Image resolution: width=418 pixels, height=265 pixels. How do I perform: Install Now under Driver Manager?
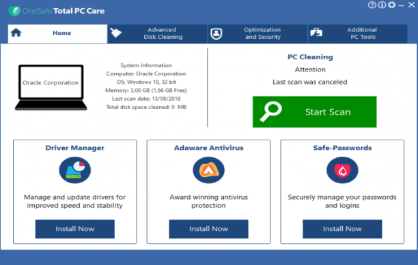[x=75, y=229]
